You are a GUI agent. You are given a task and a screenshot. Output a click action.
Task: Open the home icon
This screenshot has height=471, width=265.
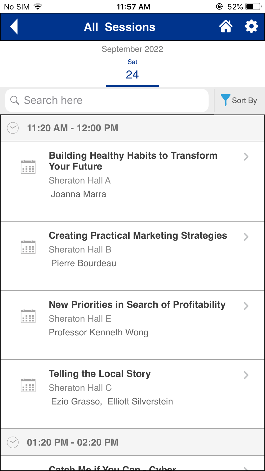pos(226,26)
